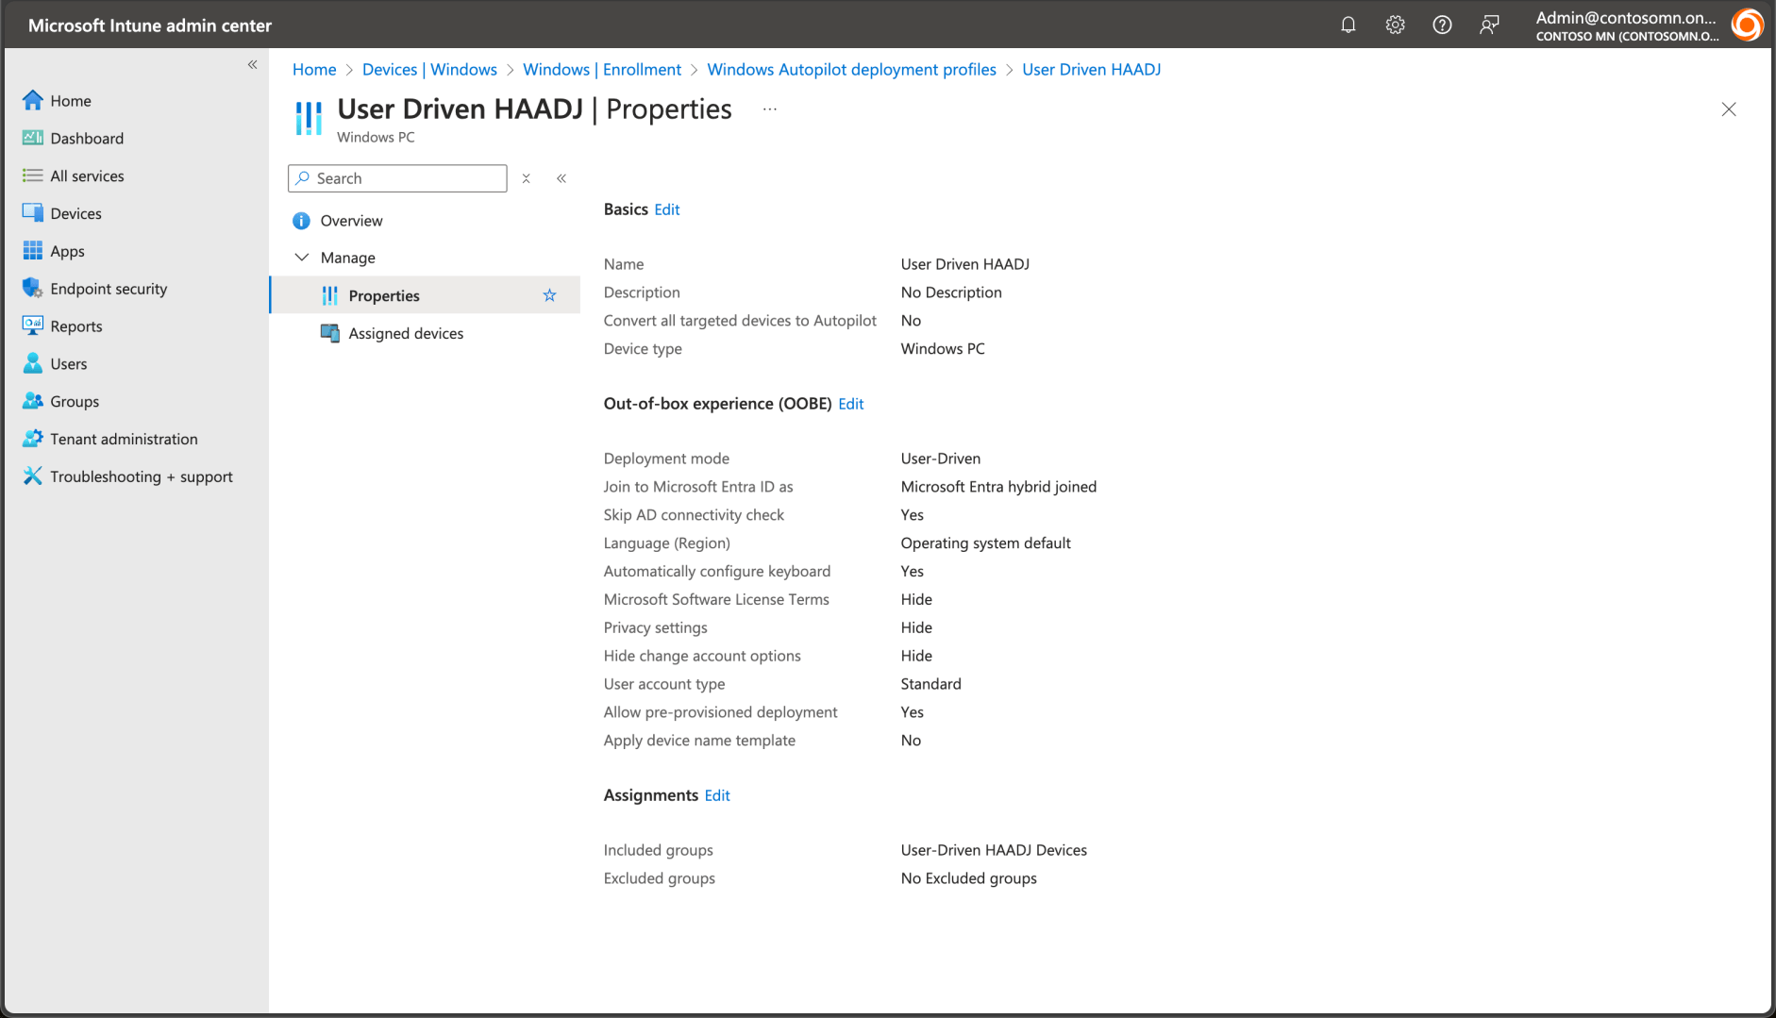Click the resource menu Search field

click(406, 178)
